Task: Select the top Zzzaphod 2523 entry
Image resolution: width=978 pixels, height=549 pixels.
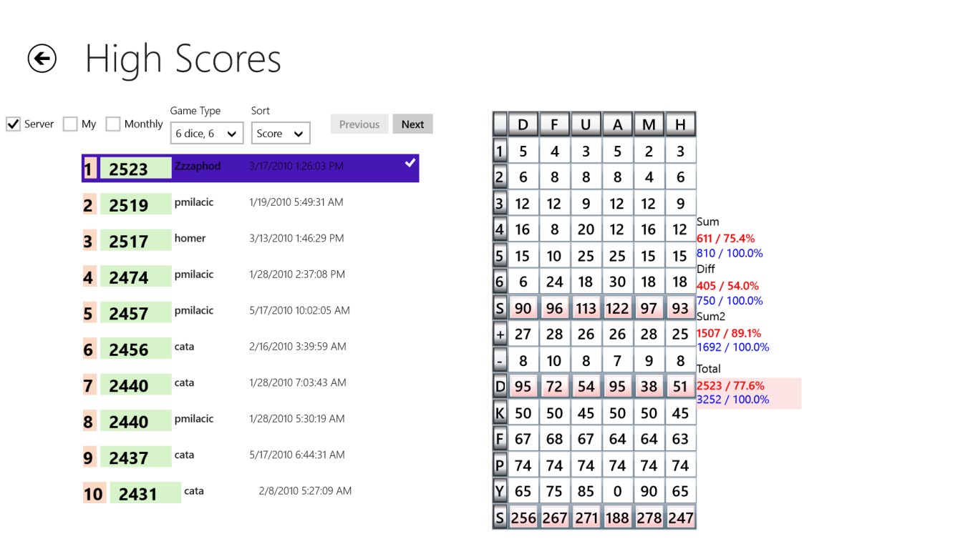Action: point(250,168)
